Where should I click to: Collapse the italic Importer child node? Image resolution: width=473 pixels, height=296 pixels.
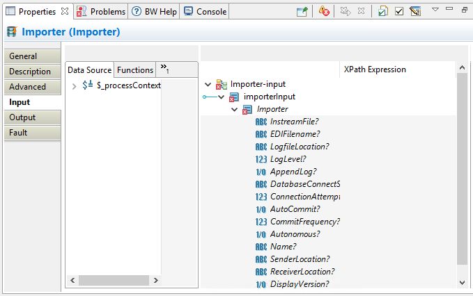point(235,110)
